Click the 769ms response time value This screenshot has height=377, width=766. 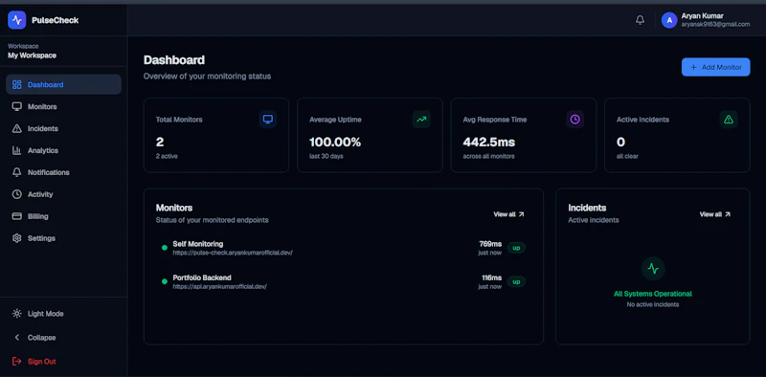[490, 244]
